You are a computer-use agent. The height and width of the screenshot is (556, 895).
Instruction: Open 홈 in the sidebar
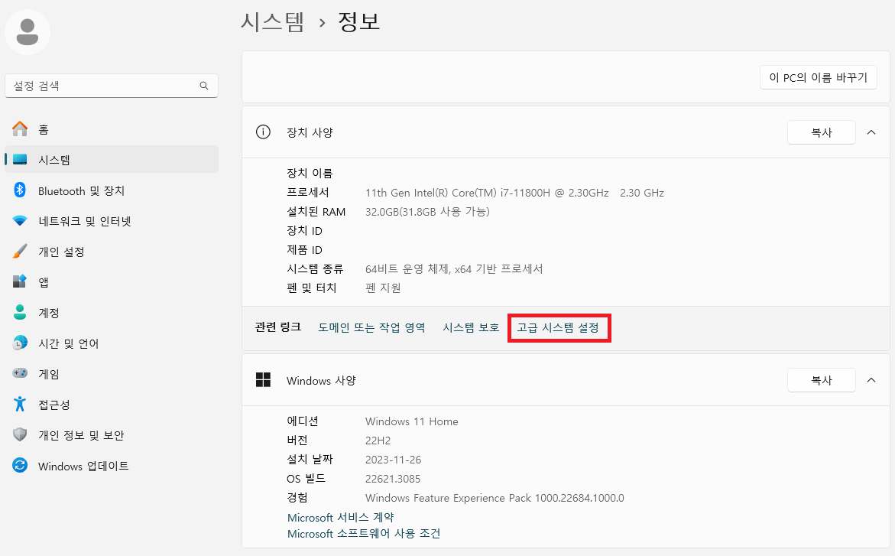tap(112, 130)
